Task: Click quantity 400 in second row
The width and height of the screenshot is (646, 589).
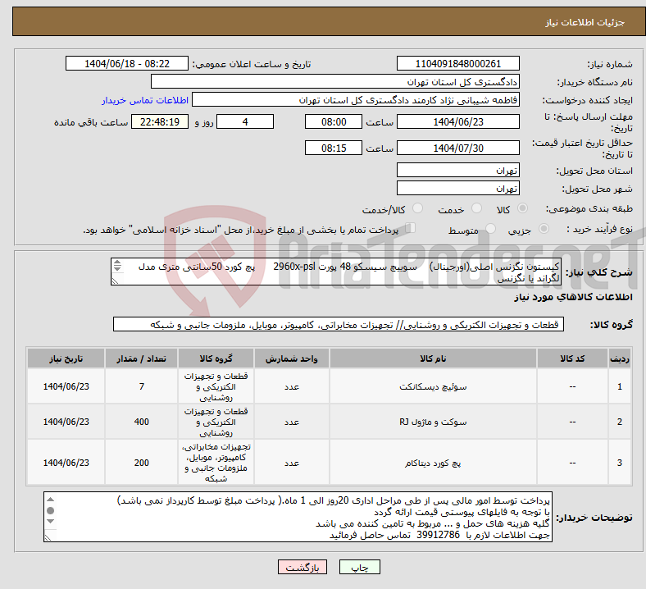Action: pos(141,422)
